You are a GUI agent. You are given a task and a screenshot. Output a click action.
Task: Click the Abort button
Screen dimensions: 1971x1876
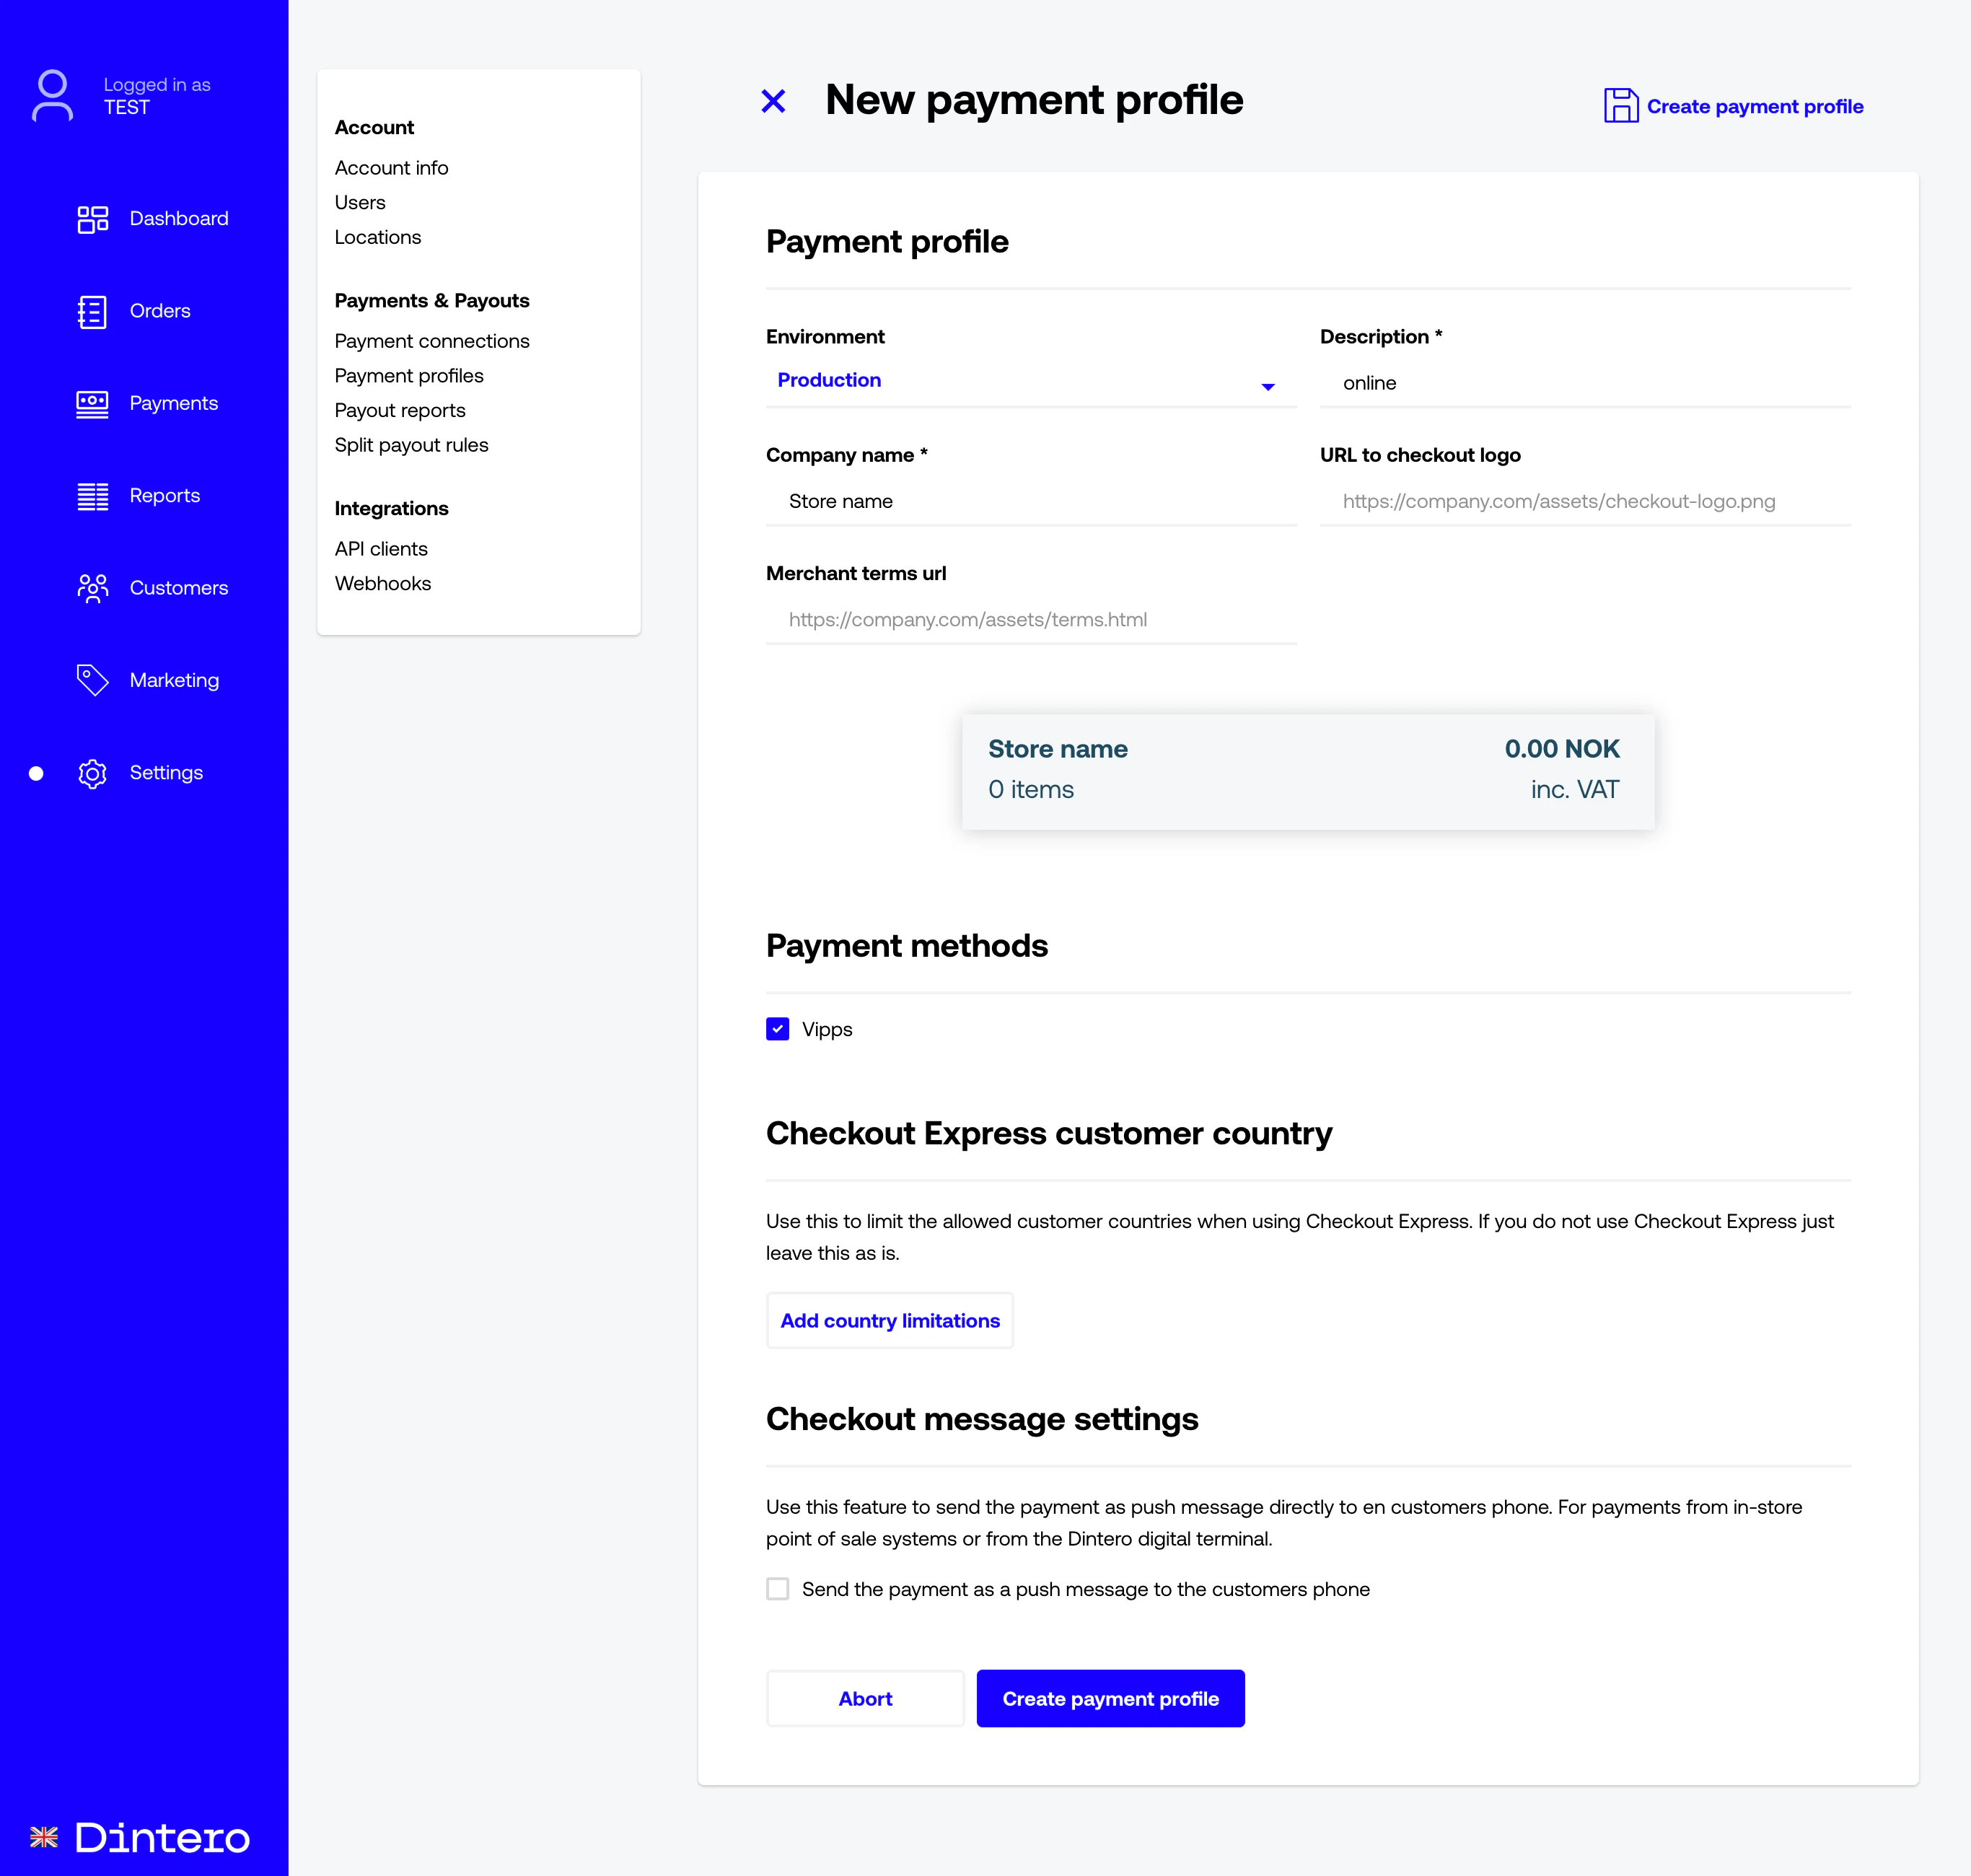[865, 1699]
